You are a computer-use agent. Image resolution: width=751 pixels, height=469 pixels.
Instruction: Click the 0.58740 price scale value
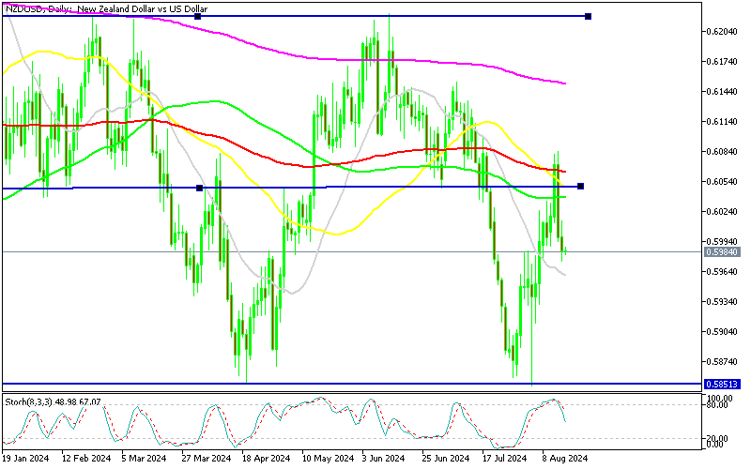723,361
